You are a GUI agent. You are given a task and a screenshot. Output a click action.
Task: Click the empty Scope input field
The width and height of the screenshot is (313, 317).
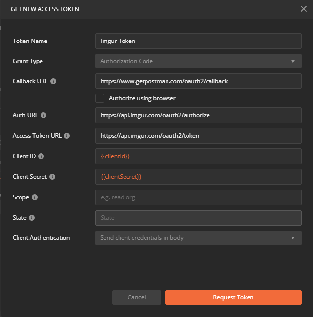[198, 197]
